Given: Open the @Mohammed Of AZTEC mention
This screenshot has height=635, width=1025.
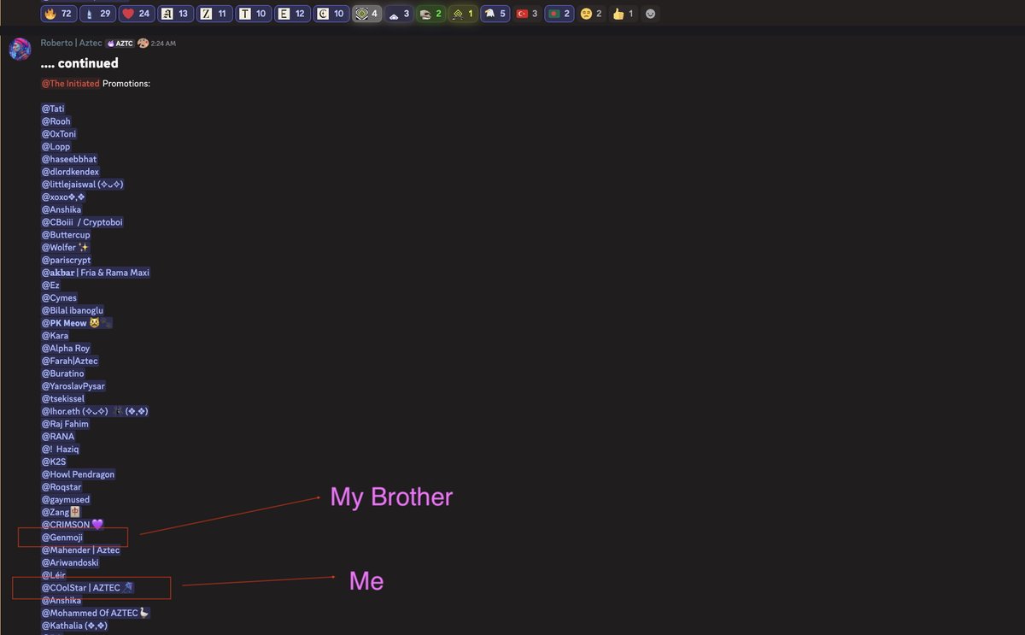Looking at the screenshot, I should tap(96, 613).
